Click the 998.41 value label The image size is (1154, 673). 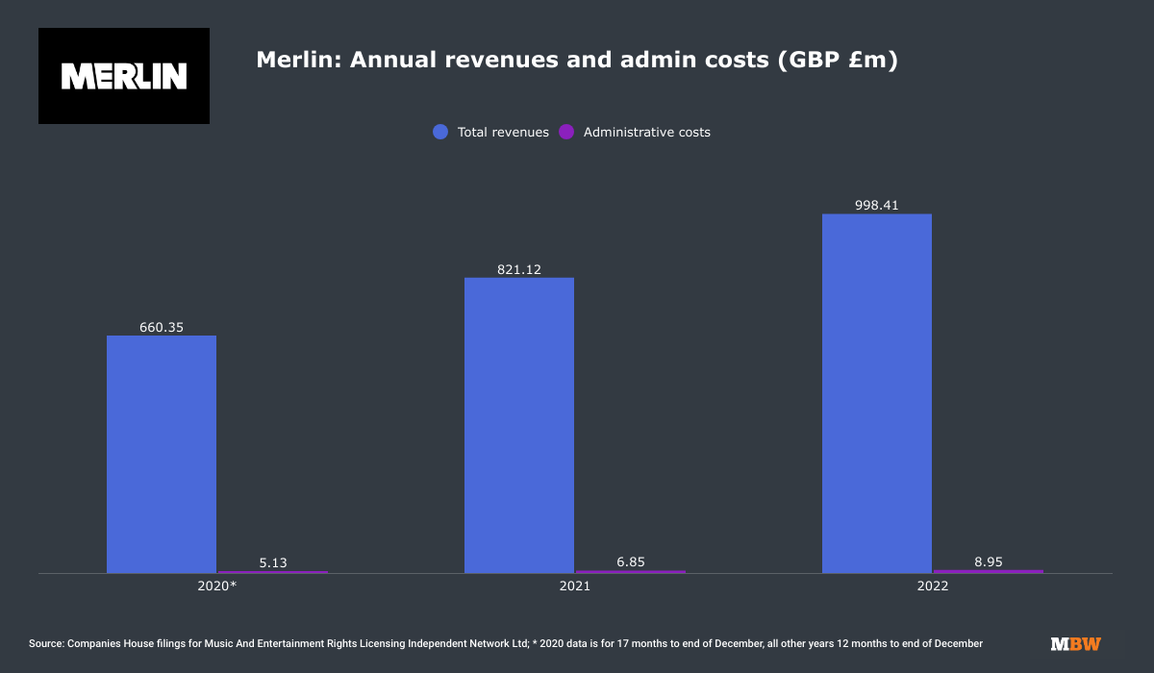pos(877,205)
